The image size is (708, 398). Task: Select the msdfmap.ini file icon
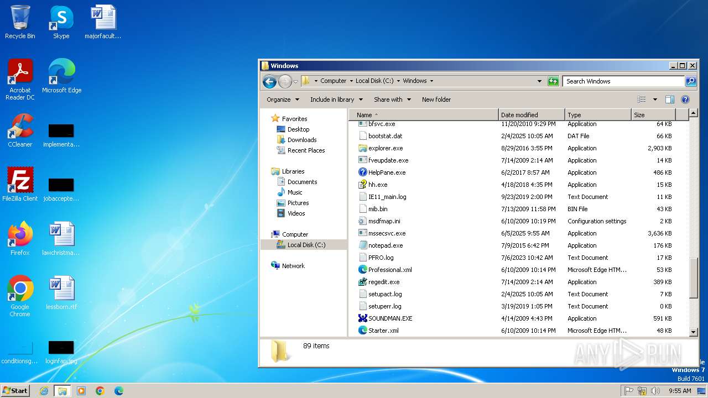pos(363,221)
